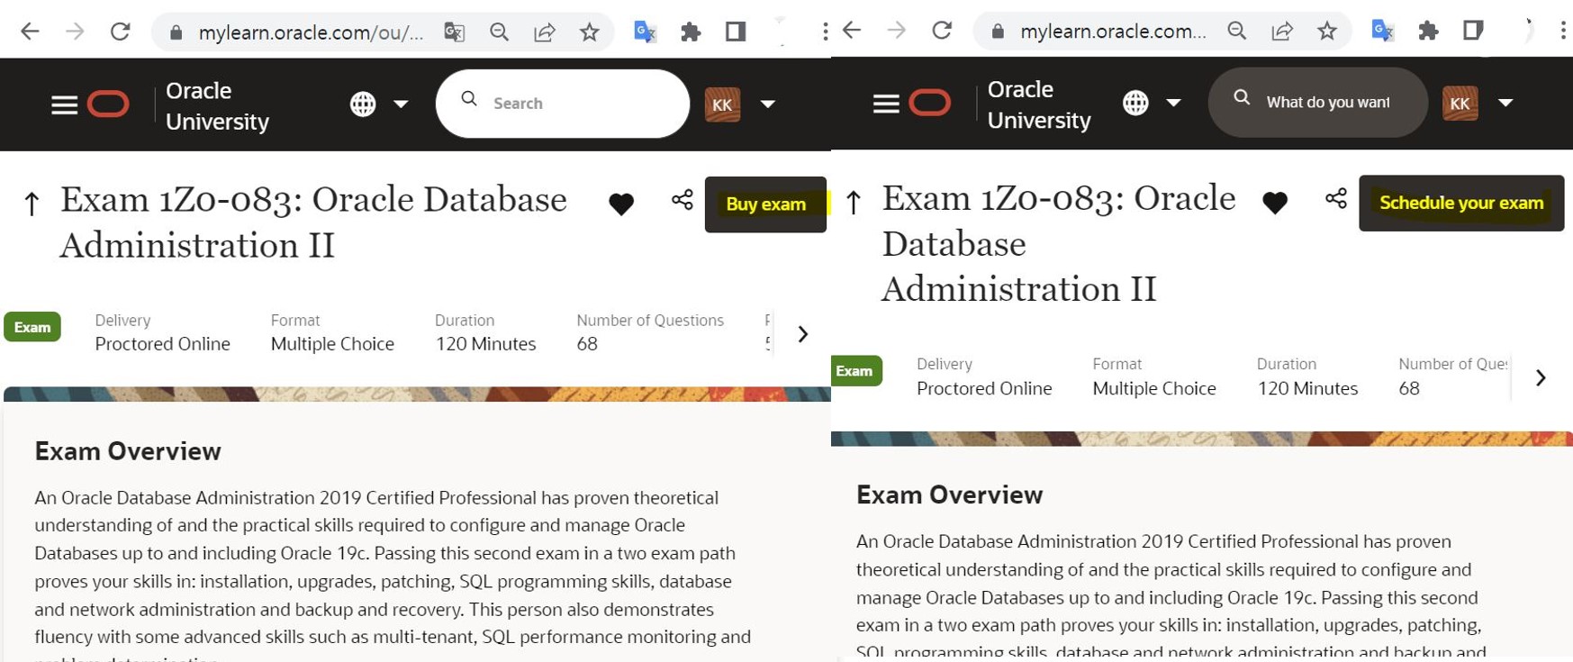The height and width of the screenshot is (662, 1573).
Task: Click translate page icon in left address bar
Action: pos(455,32)
